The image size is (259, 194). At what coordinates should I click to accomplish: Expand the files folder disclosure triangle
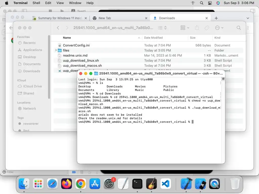tap(56, 50)
